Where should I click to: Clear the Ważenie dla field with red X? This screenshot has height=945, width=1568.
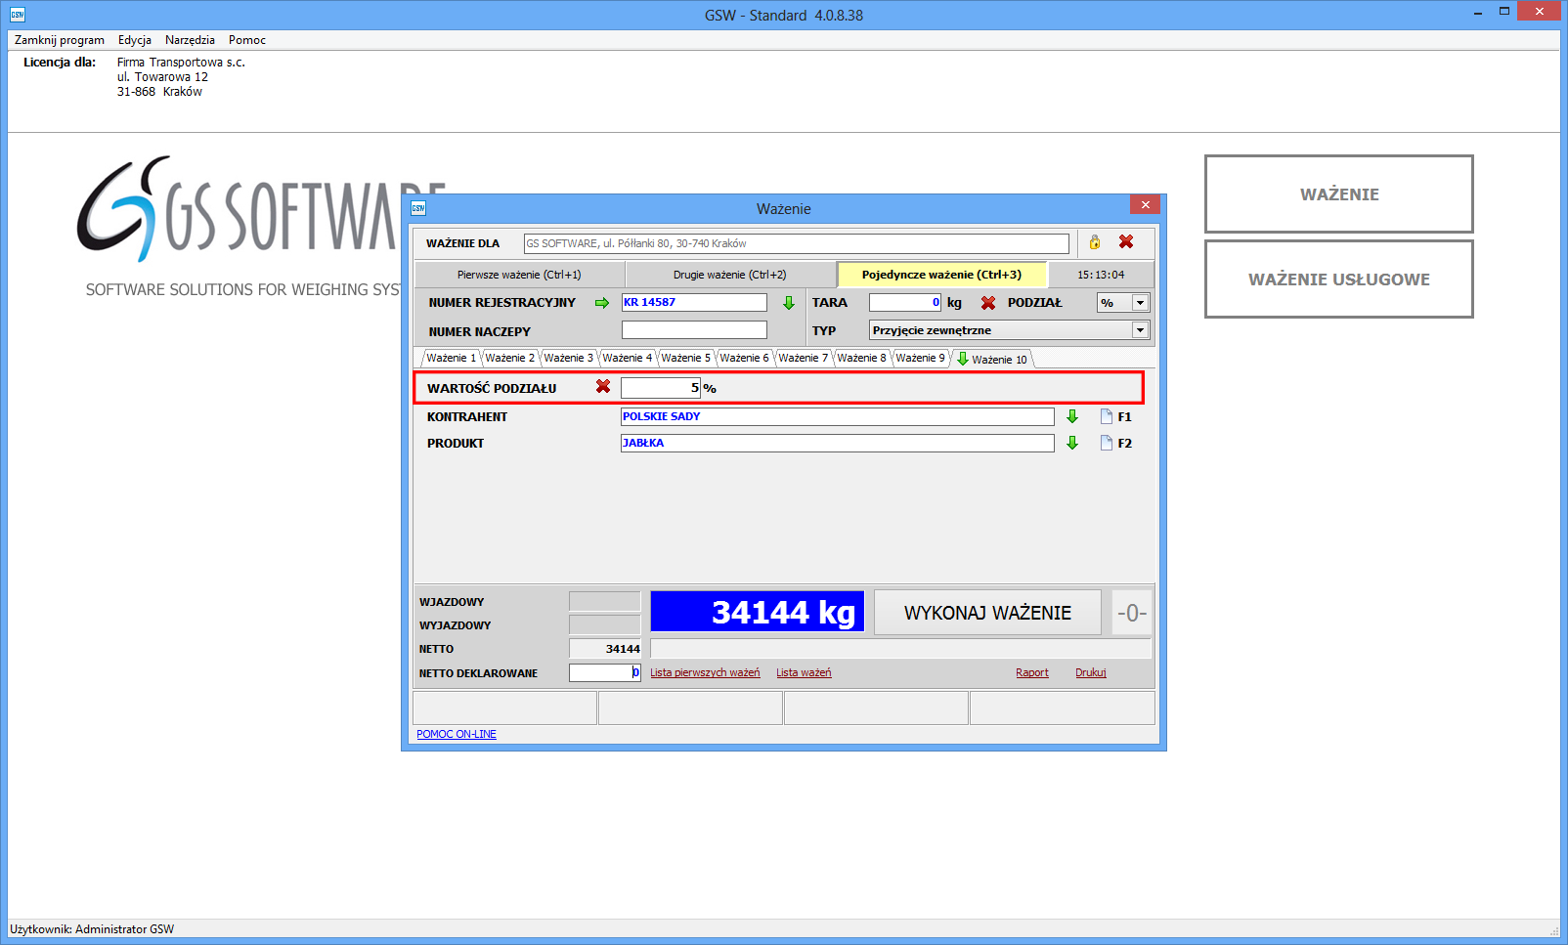1126,242
